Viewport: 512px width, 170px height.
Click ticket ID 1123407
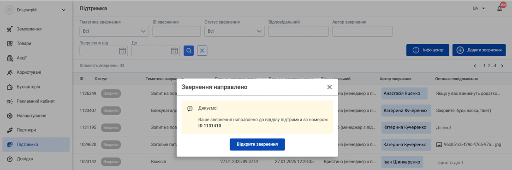pyautogui.click(x=88, y=110)
